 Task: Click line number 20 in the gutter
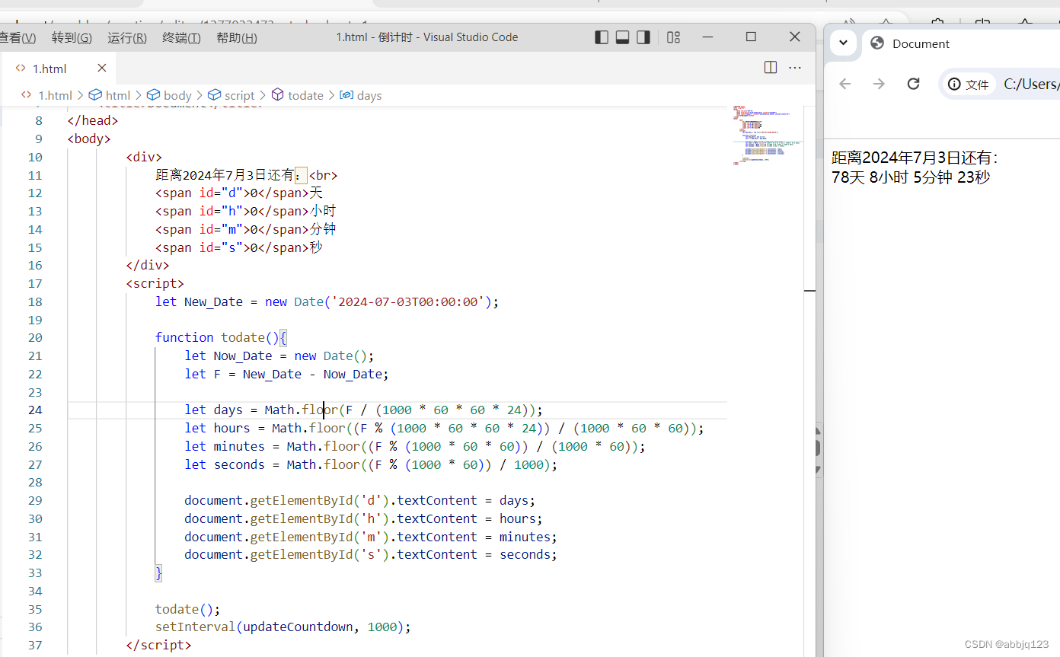click(x=35, y=337)
